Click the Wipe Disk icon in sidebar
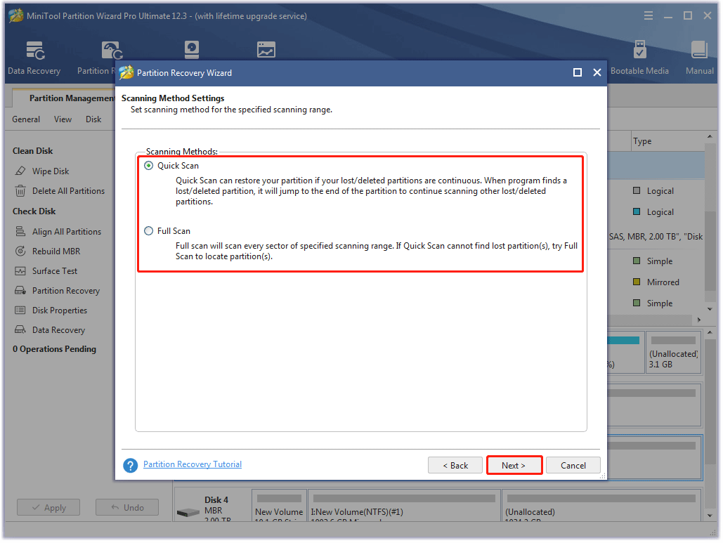The width and height of the screenshot is (723, 543). 20,171
